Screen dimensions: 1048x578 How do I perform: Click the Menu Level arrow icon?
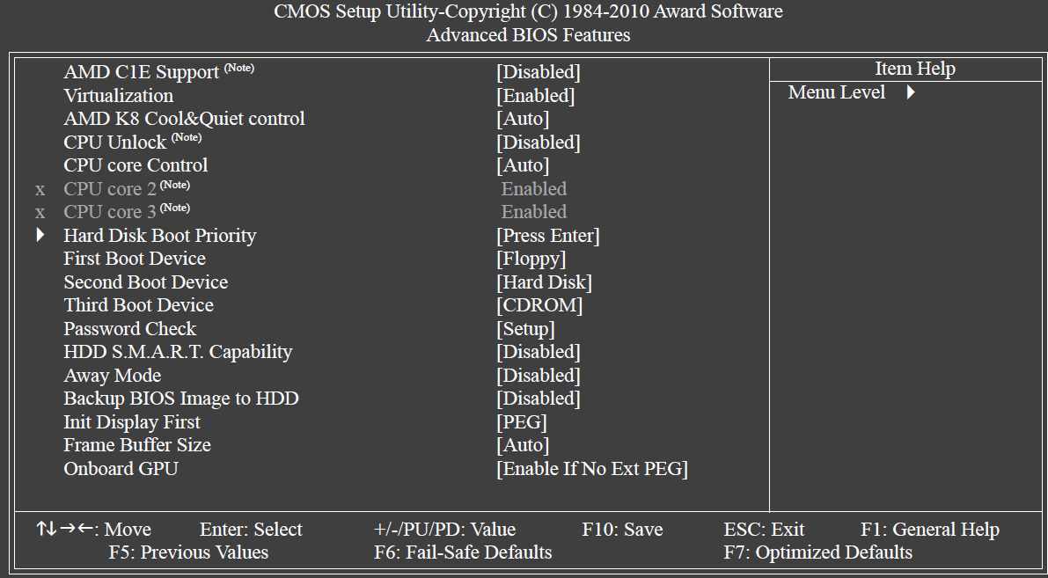[x=911, y=92]
